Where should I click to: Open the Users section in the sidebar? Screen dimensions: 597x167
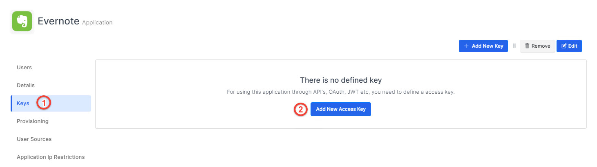[24, 67]
